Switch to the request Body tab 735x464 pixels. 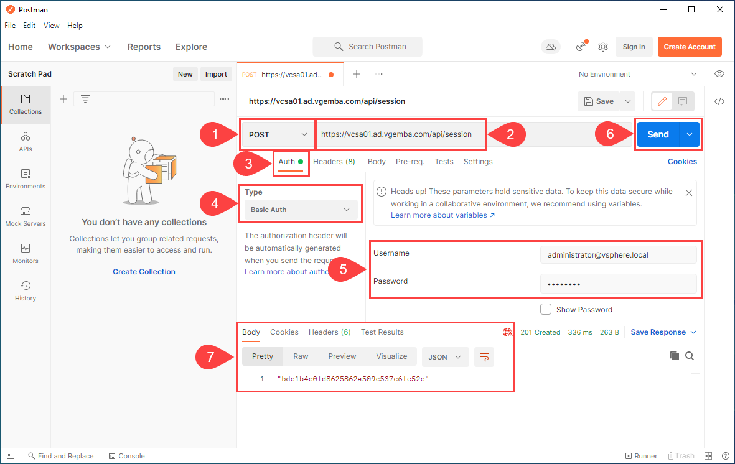coord(377,162)
